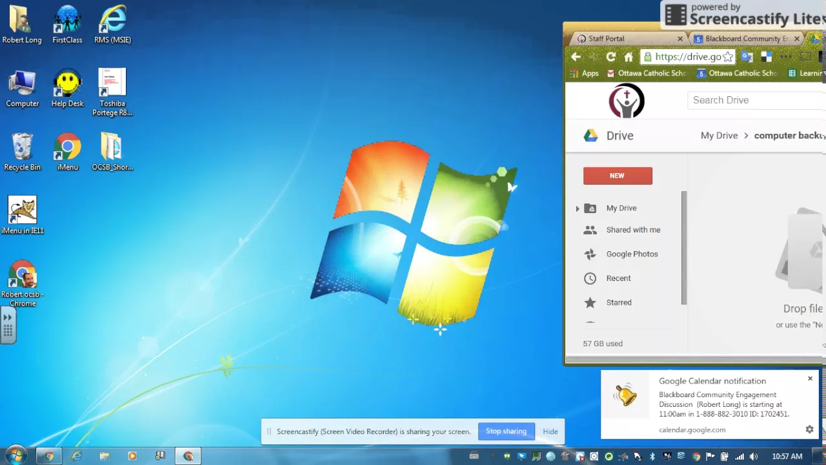Open the Recycle Bin

pyautogui.click(x=22, y=152)
